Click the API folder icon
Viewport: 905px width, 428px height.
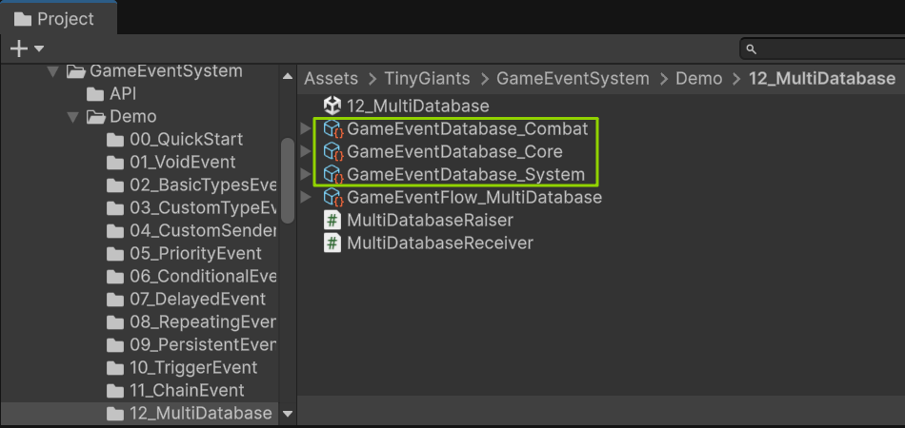tap(95, 94)
